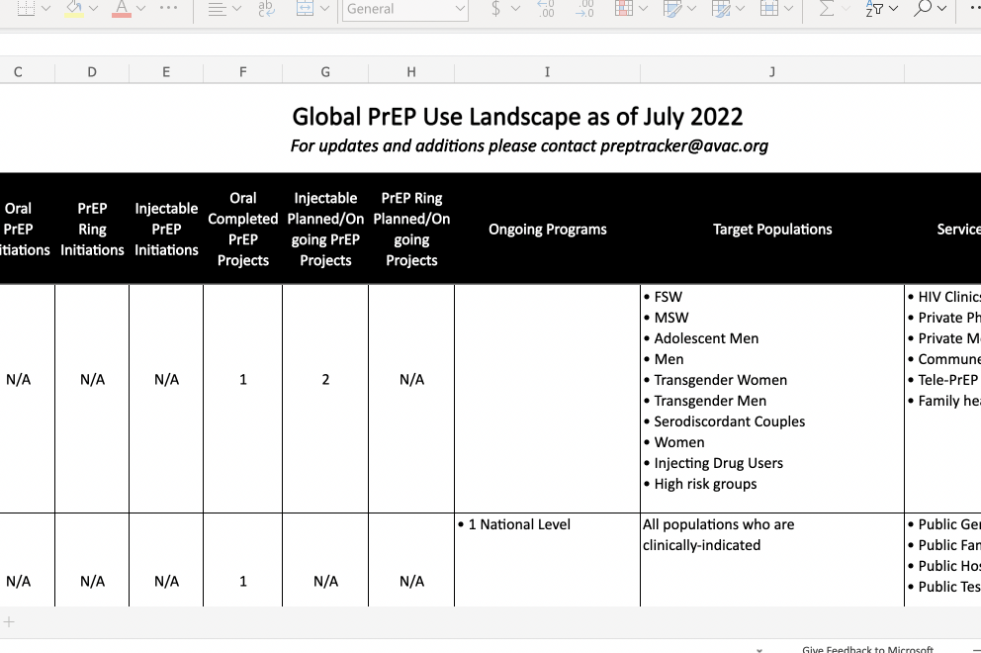The height and width of the screenshot is (653, 981).
Task: Select column J header
Action: (772, 72)
